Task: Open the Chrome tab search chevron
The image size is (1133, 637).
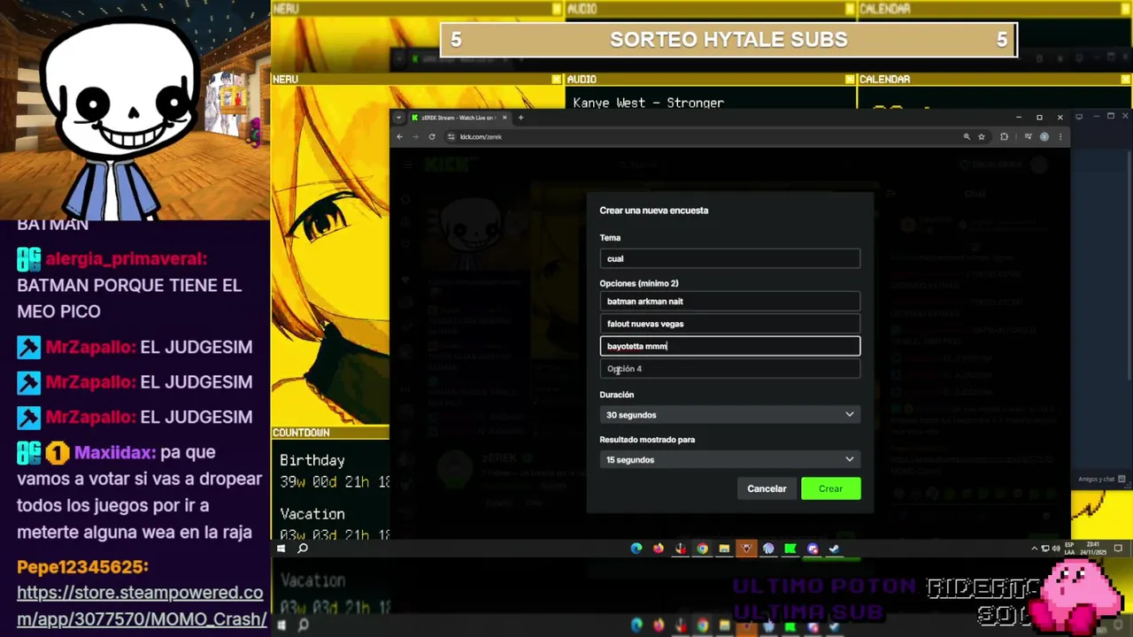Action: point(399,118)
